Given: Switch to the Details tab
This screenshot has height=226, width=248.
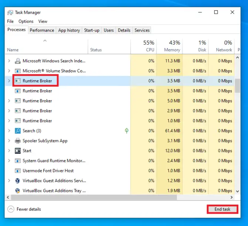Looking at the screenshot, I should pyautogui.click(x=124, y=30).
